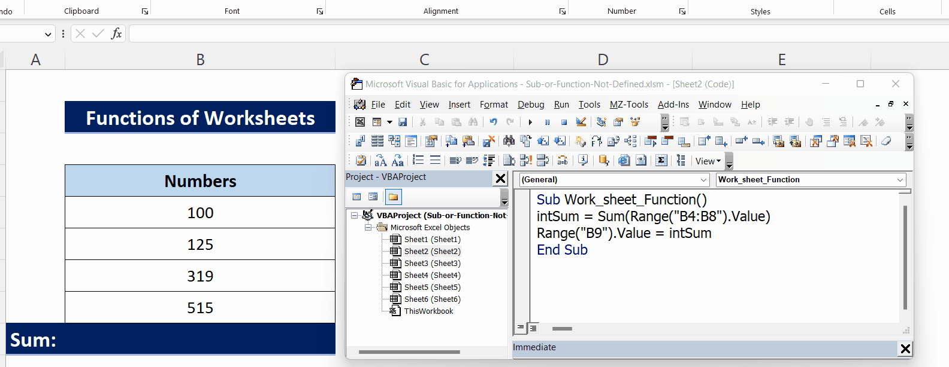Click the a=b replace icon
This screenshot has height=367, width=949.
point(563,160)
